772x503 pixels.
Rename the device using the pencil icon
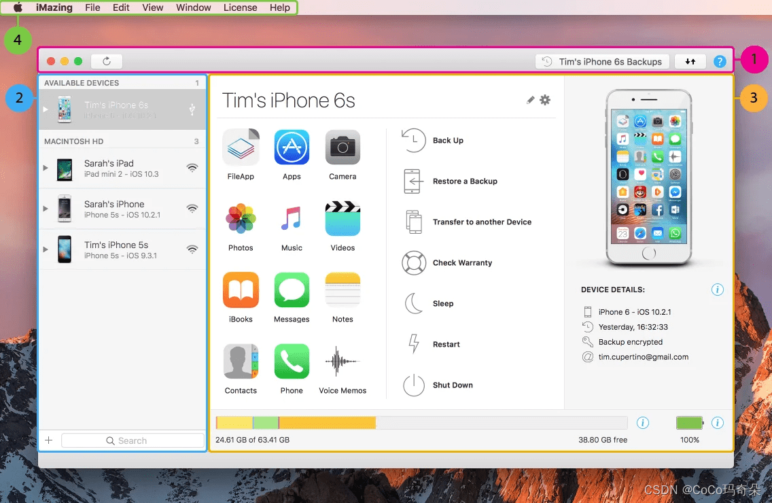530,100
